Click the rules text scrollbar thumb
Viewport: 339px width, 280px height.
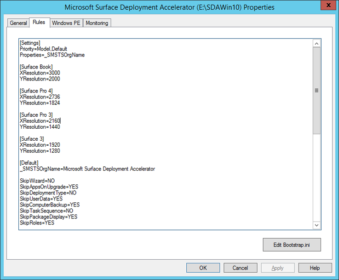tap(316, 91)
